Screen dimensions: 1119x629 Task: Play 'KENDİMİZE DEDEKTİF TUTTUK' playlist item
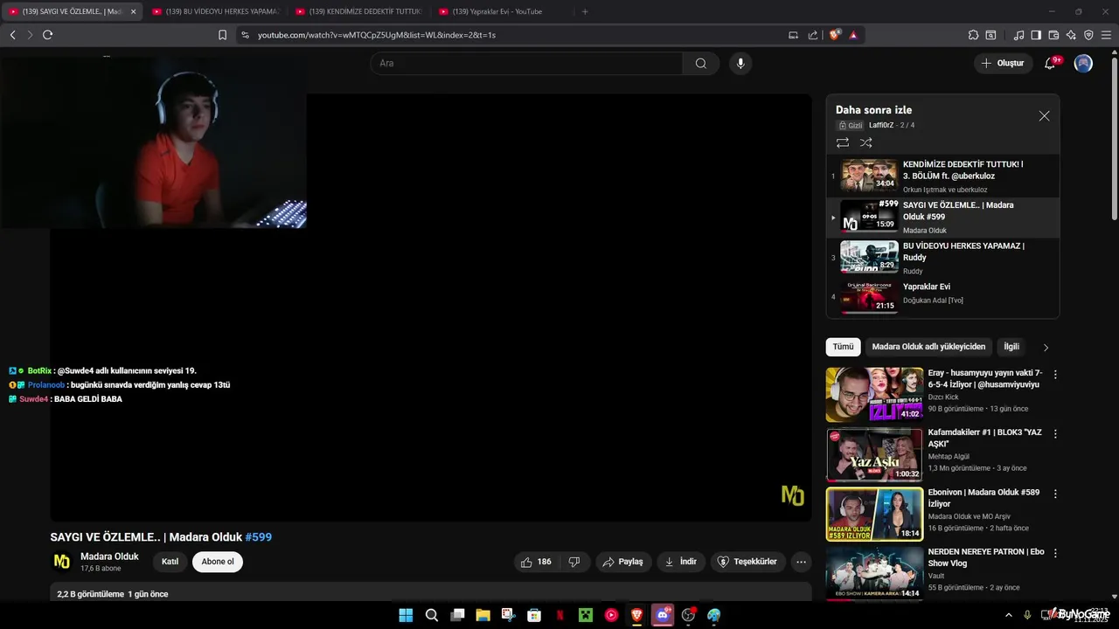[942, 176]
